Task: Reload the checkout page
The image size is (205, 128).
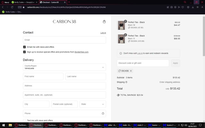Action: pyautogui.click(x=12, y=7)
